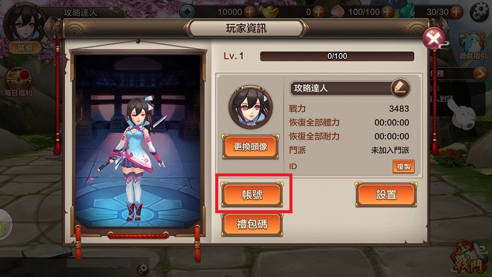Viewport: 492px width, 277px height.
Task: Open the 遊戲指引 game guide bird icon
Action: pos(473,46)
